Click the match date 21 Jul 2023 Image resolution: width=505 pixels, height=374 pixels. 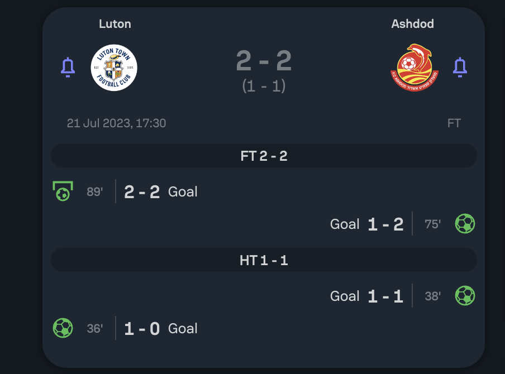point(116,123)
